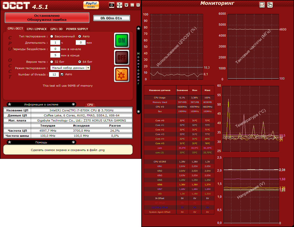The image size is (294, 227).
Task: Select the CPU info tab
Action: point(90,105)
